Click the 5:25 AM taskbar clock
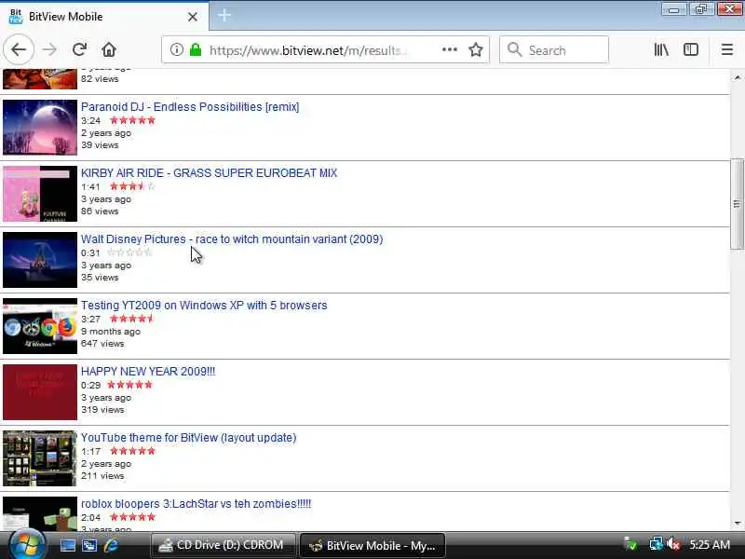745x559 pixels. (710, 545)
